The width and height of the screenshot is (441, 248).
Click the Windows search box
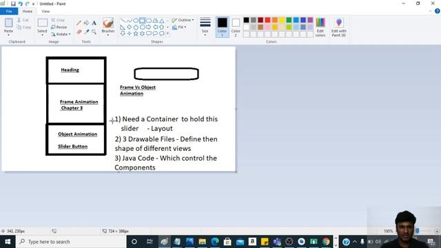click(x=71, y=242)
